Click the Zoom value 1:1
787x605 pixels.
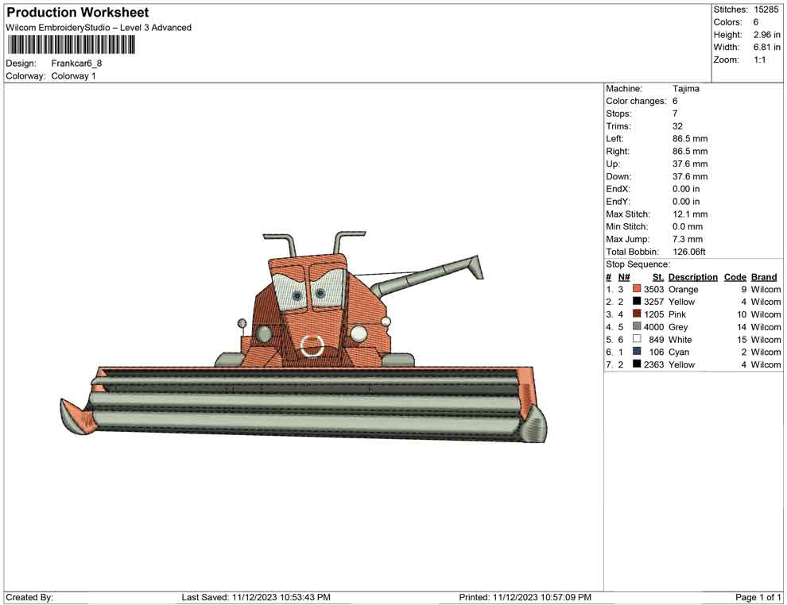pyautogui.click(x=760, y=60)
